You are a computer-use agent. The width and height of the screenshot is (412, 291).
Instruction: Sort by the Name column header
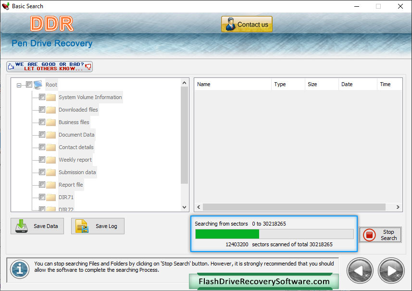233,84
